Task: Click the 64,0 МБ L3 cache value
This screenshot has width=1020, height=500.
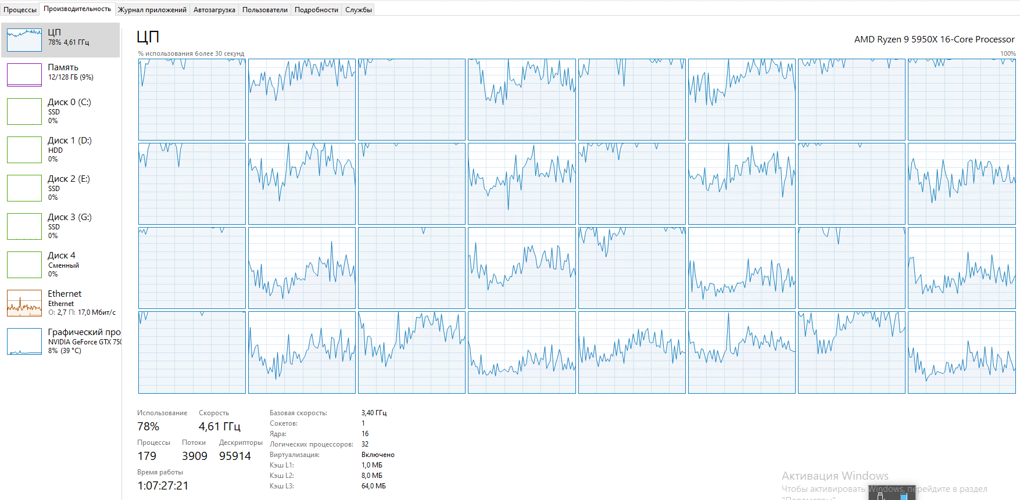Action: click(x=374, y=486)
